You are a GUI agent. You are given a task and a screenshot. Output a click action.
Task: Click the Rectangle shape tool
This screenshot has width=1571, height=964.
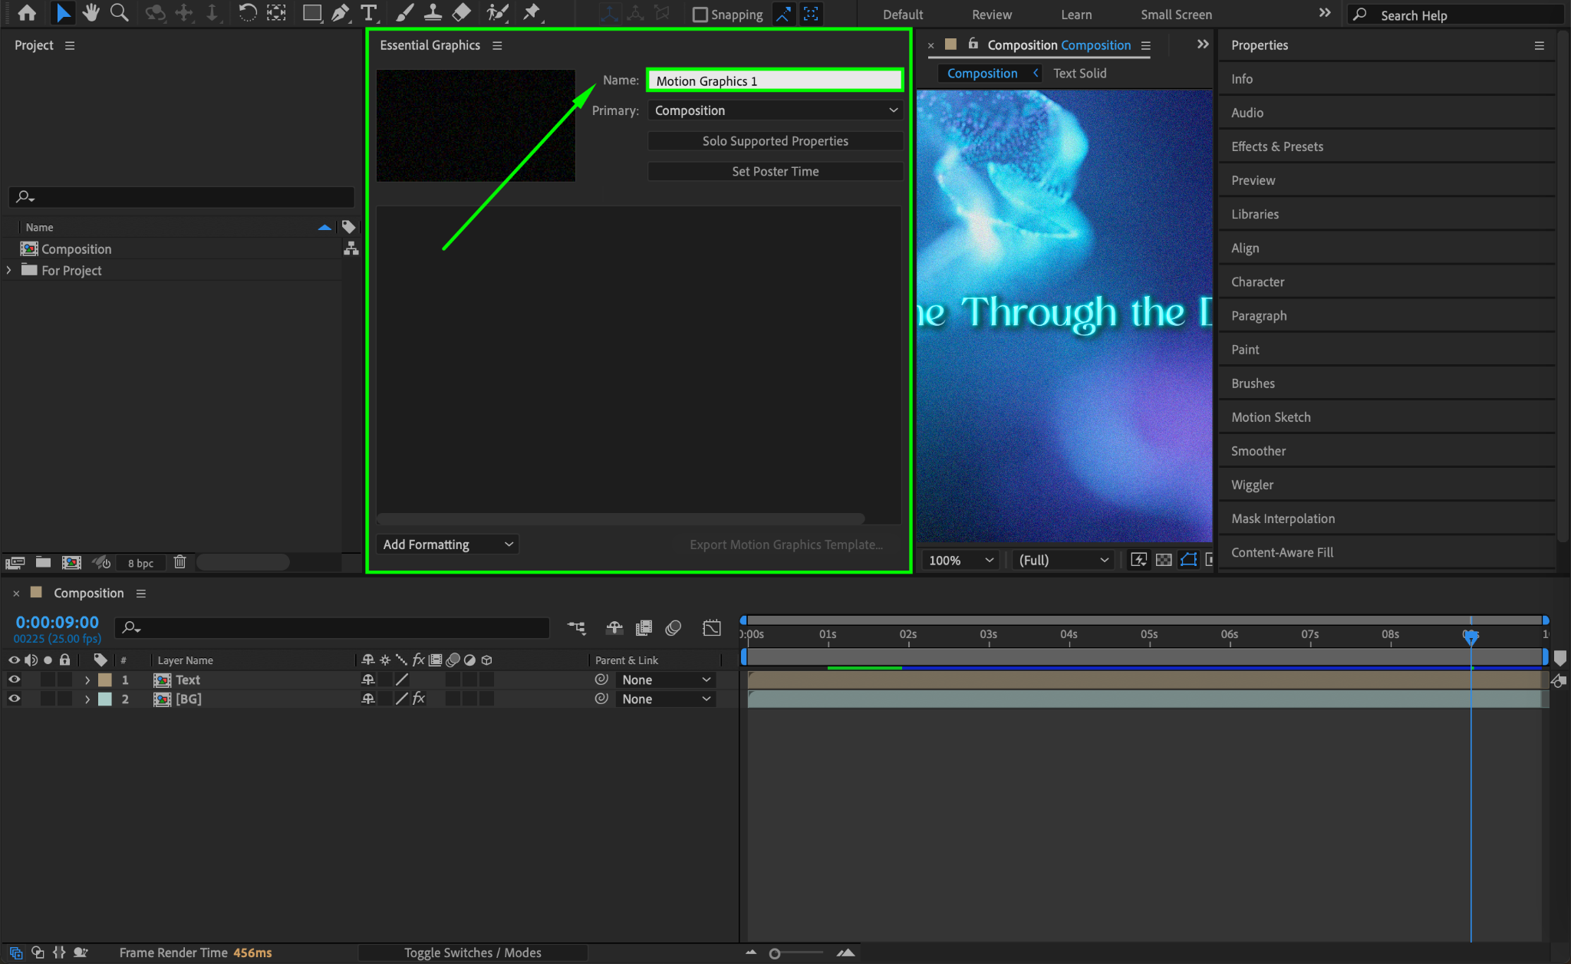(311, 13)
